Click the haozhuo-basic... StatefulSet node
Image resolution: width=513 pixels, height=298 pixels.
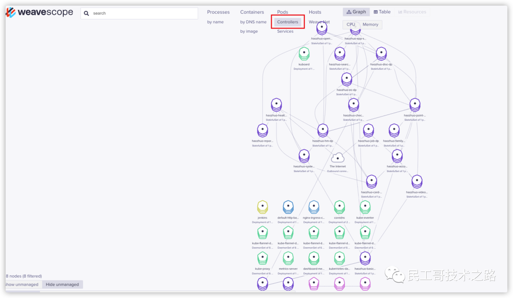(x=365, y=259)
